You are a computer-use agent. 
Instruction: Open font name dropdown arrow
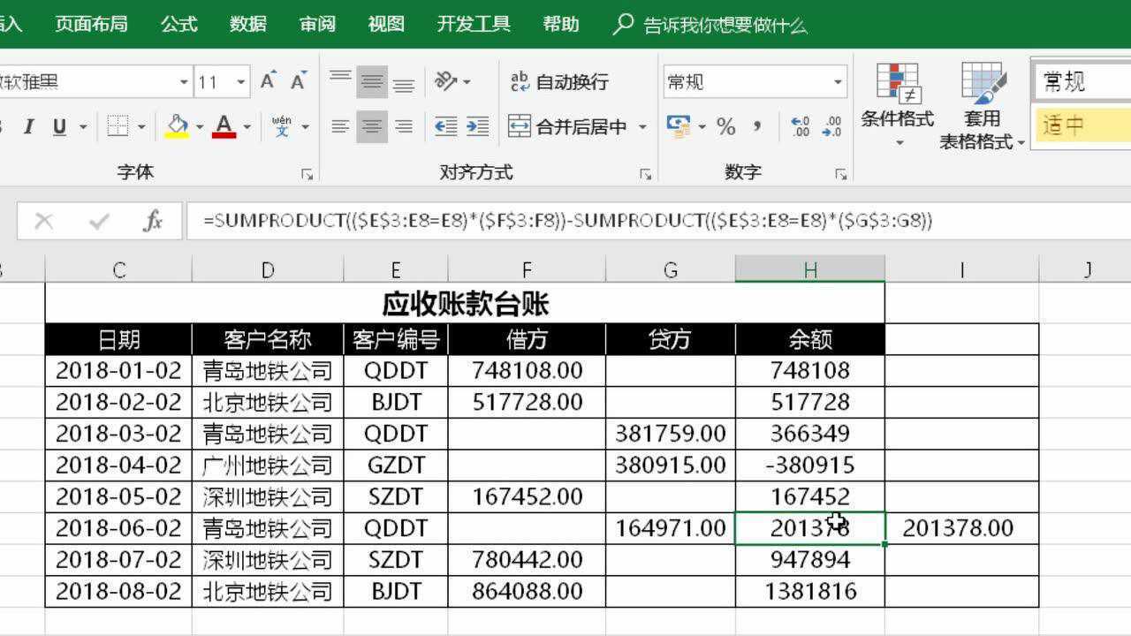tap(184, 82)
